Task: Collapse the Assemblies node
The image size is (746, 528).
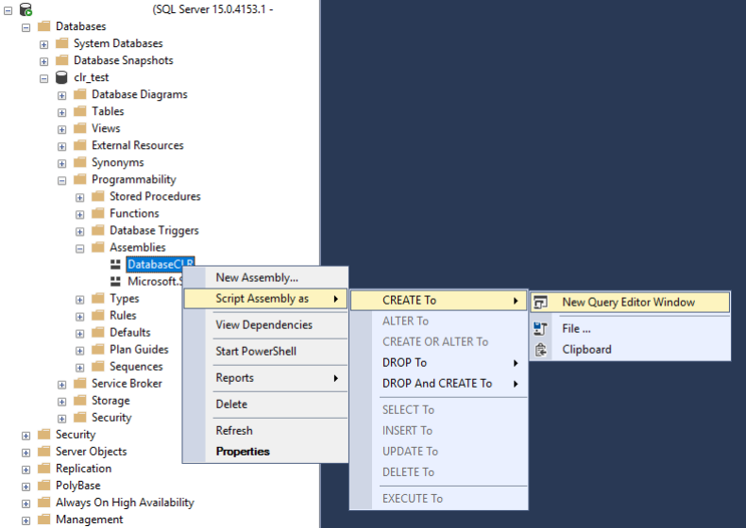Action: [80, 247]
